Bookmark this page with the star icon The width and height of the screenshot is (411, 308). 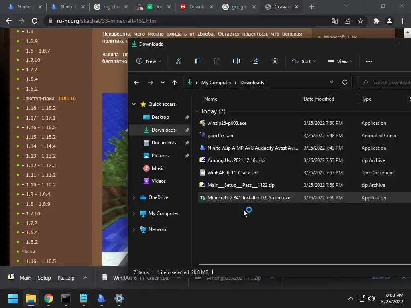pos(360,21)
